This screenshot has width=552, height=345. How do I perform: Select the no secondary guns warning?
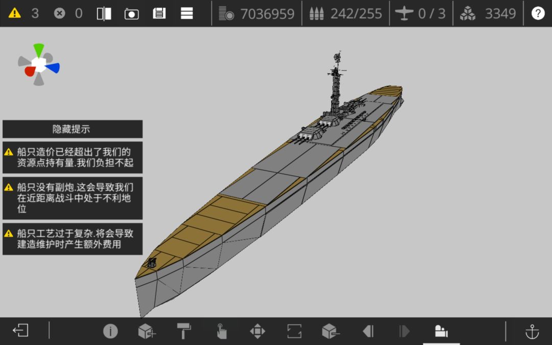click(73, 198)
